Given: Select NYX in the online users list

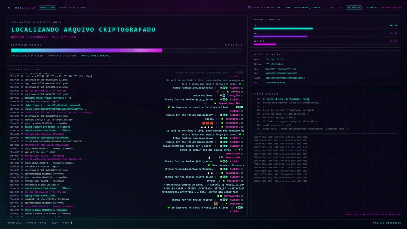Looking at the screenshot, I should coord(279,7).
